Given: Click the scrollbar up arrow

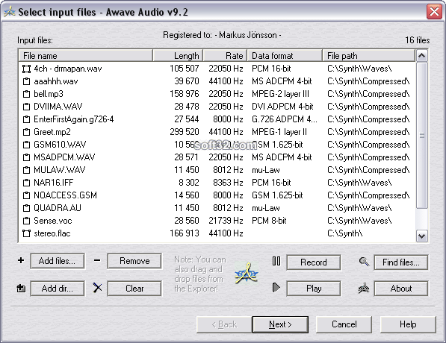Looking at the screenshot, I should click(421, 56).
